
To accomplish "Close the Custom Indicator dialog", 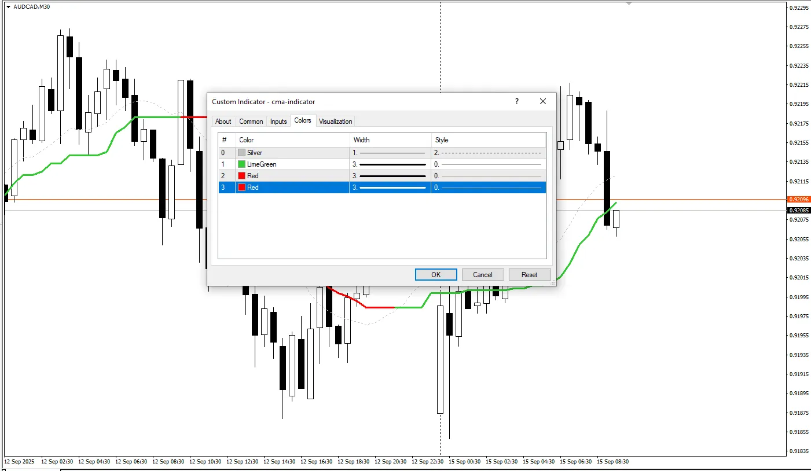I will (543, 101).
